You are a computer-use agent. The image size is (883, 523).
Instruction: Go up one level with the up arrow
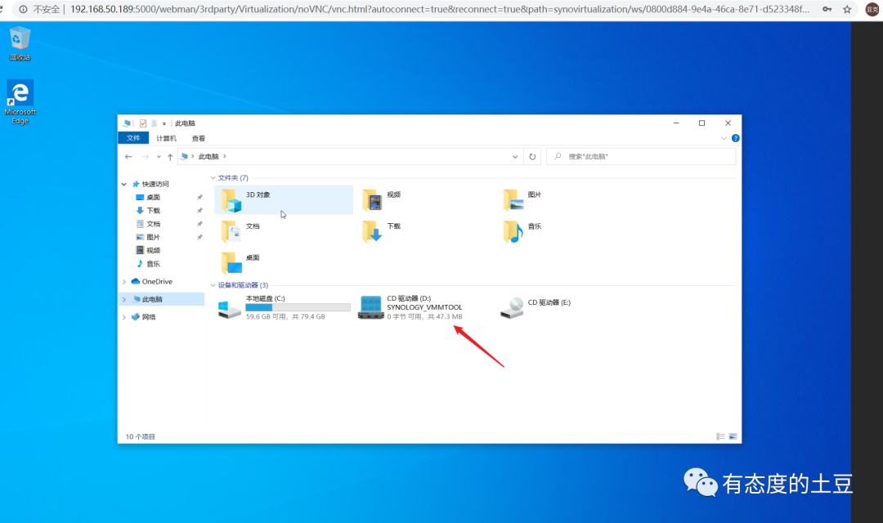coord(170,157)
